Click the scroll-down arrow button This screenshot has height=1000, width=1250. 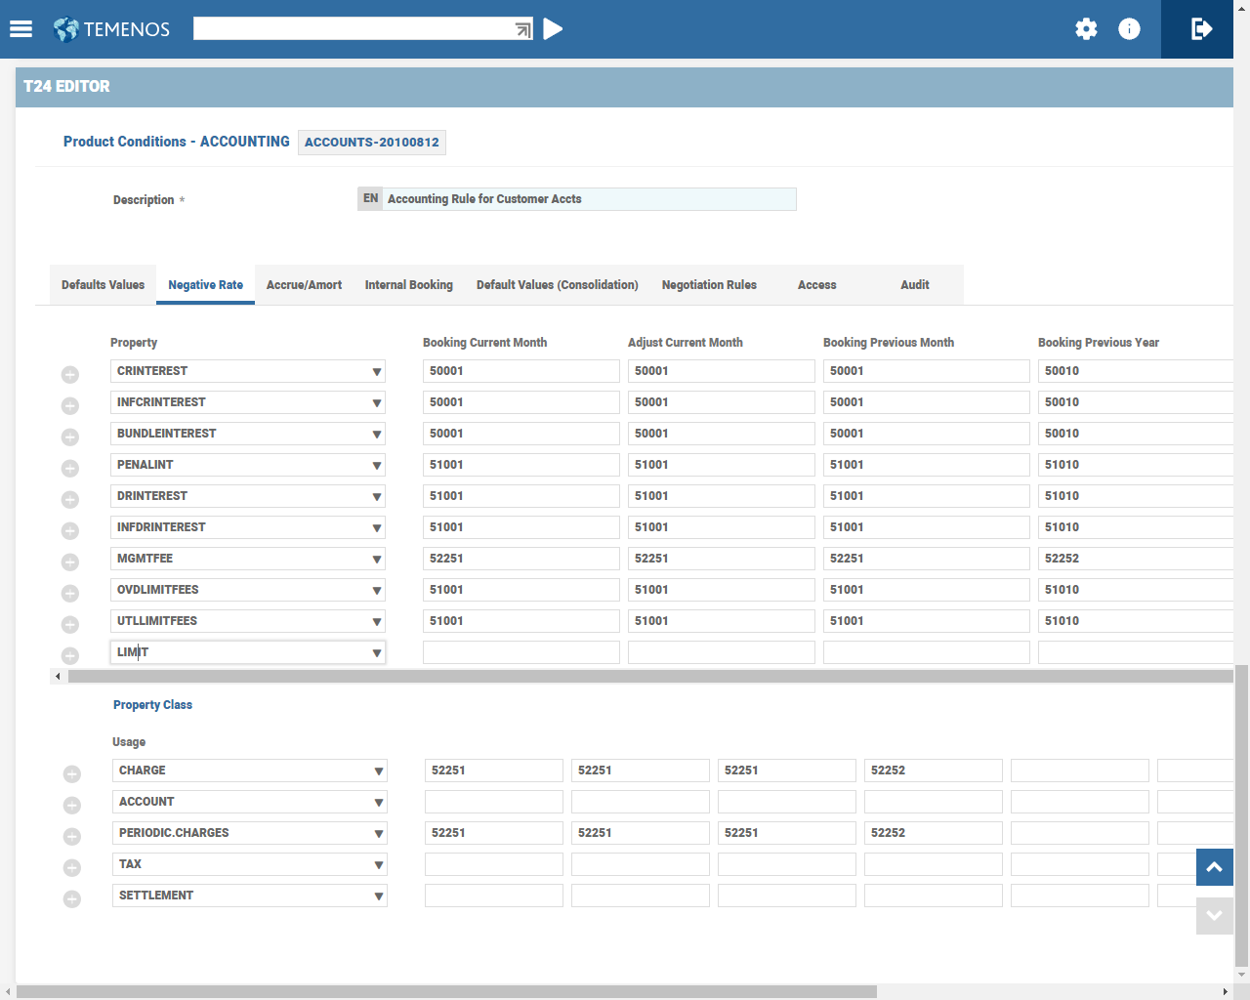tap(1214, 916)
